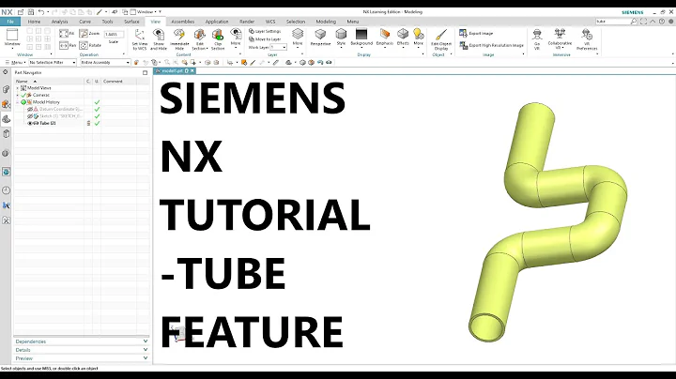Open VR Preferences
Image resolution: width=676 pixels, height=379 pixels.
point(587,39)
